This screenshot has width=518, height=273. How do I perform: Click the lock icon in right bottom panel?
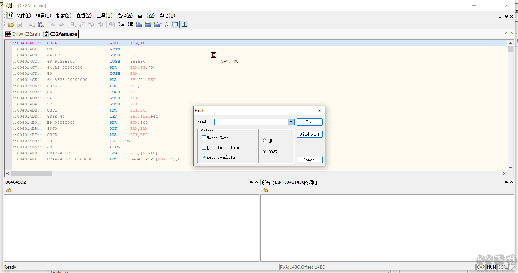tap(265, 190)
